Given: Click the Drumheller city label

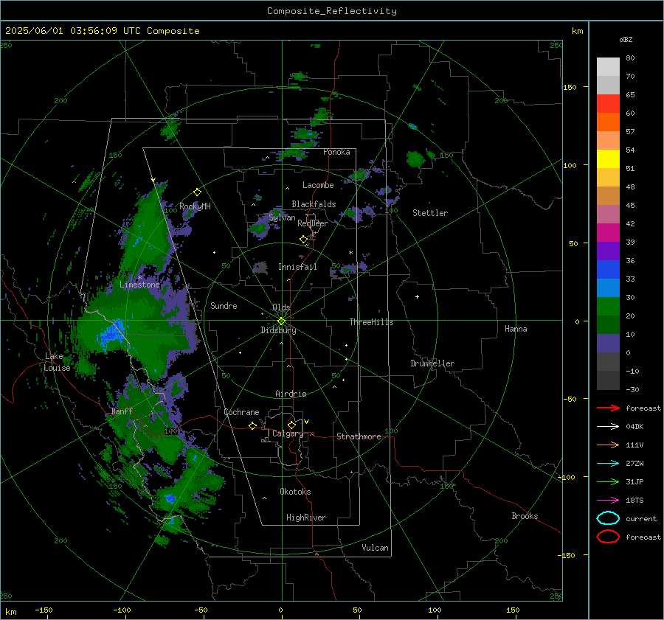Looking at the screenshot, I should (432, 363).
